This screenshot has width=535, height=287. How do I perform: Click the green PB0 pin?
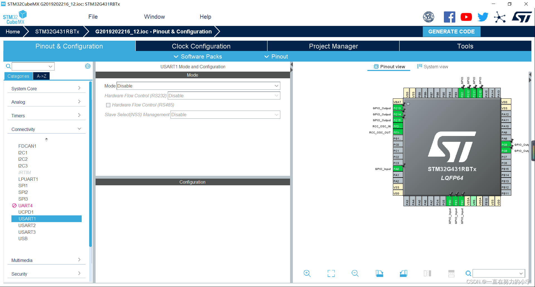coord(450,201)
